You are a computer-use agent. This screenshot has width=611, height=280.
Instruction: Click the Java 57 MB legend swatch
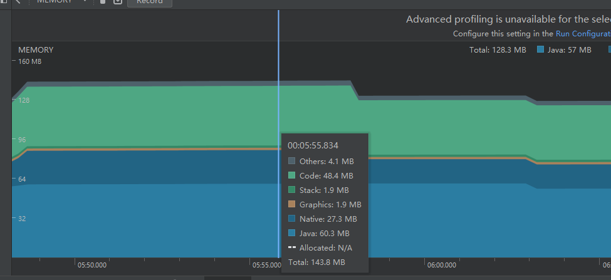click(540, 49)
